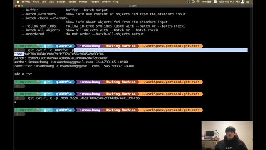
Task: Open the Window menu
Action: (106, 2)
